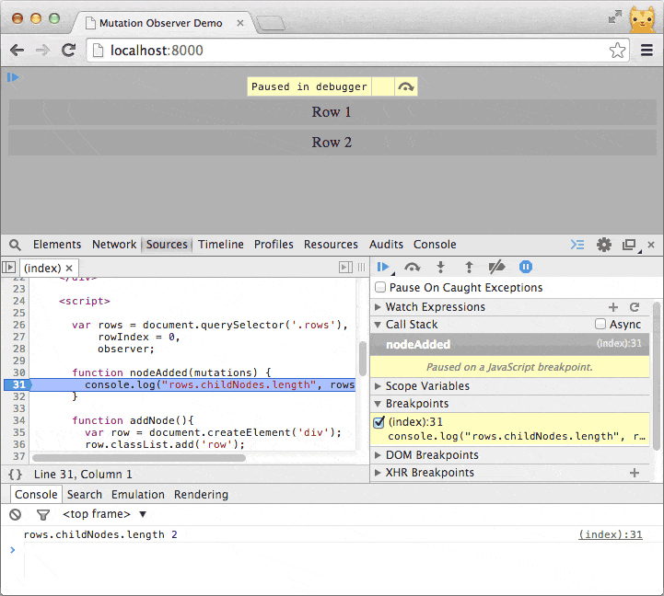Toggle the Async call stack checkbox
Image resolution: width=664 pixels, height=596 pixels.
(x=600, y=325)
